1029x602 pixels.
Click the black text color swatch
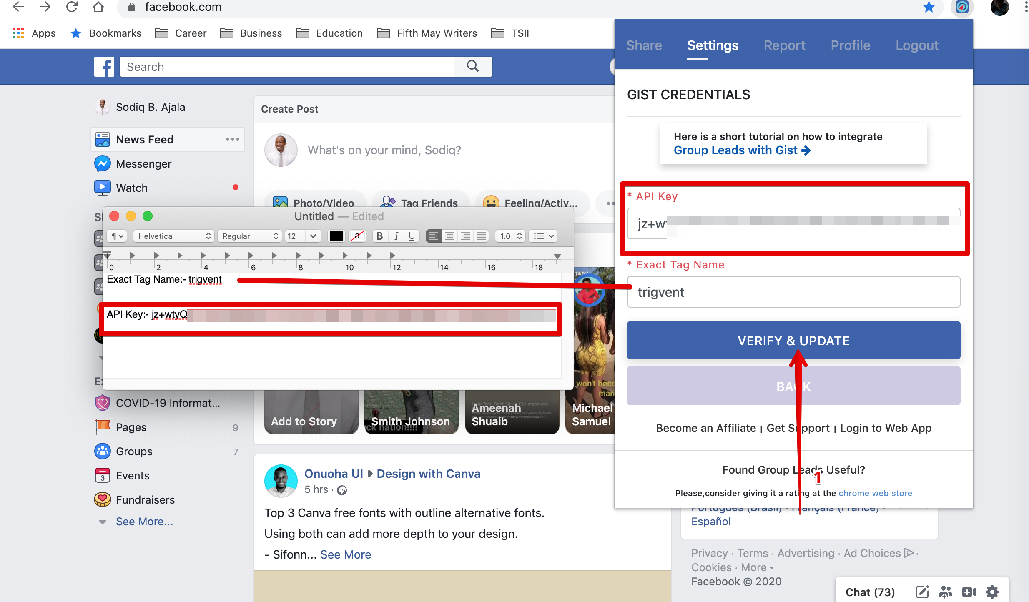coord(336,236)
